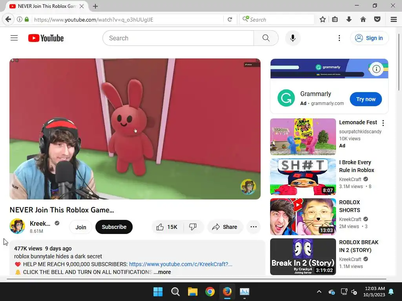Click the vertical page scrollbar
Image resolution: width=402 pixels, height=301 pixels.
[399, 62]
